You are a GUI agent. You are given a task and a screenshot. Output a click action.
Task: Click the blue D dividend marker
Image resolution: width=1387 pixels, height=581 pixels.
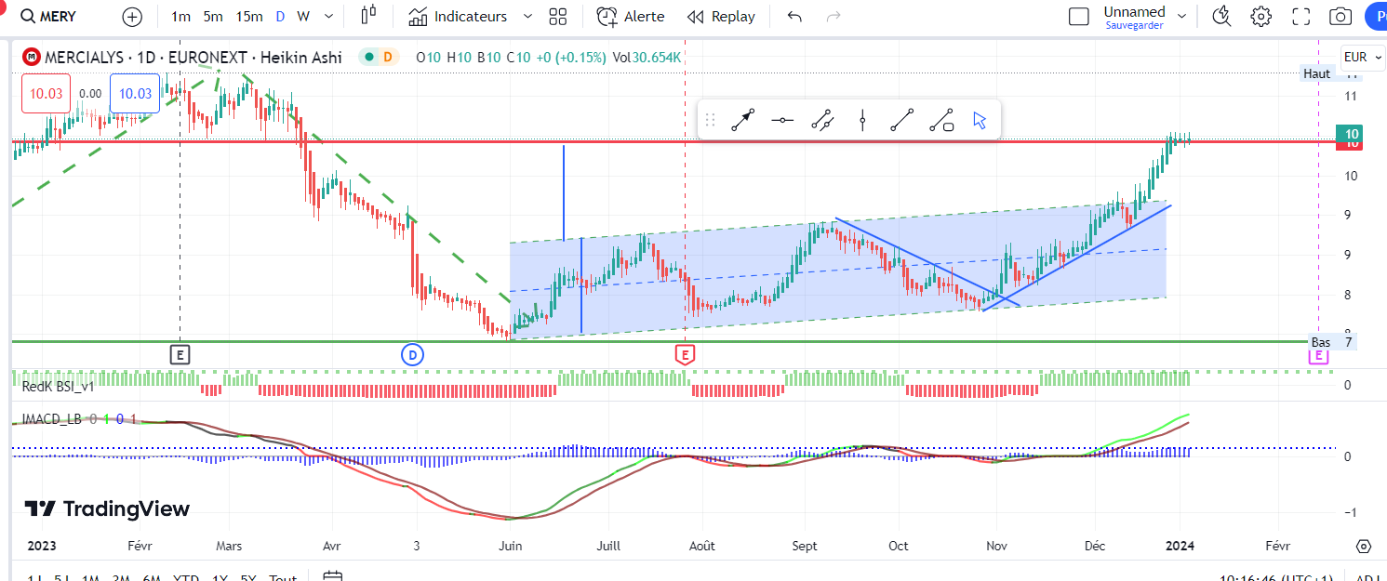(412, 354)
